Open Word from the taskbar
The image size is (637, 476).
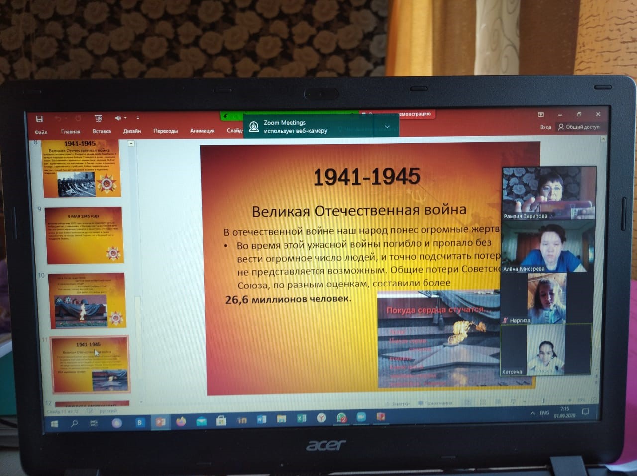point(261,419)
